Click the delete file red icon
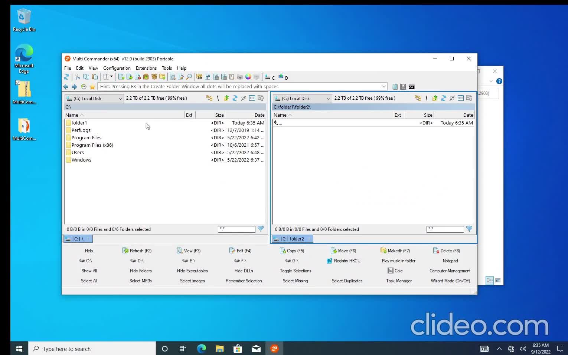Viewport: 568px width, 355px height. (x=137, y=77)
